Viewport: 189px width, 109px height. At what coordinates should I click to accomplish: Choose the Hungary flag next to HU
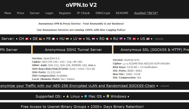(x=67, y=39)
